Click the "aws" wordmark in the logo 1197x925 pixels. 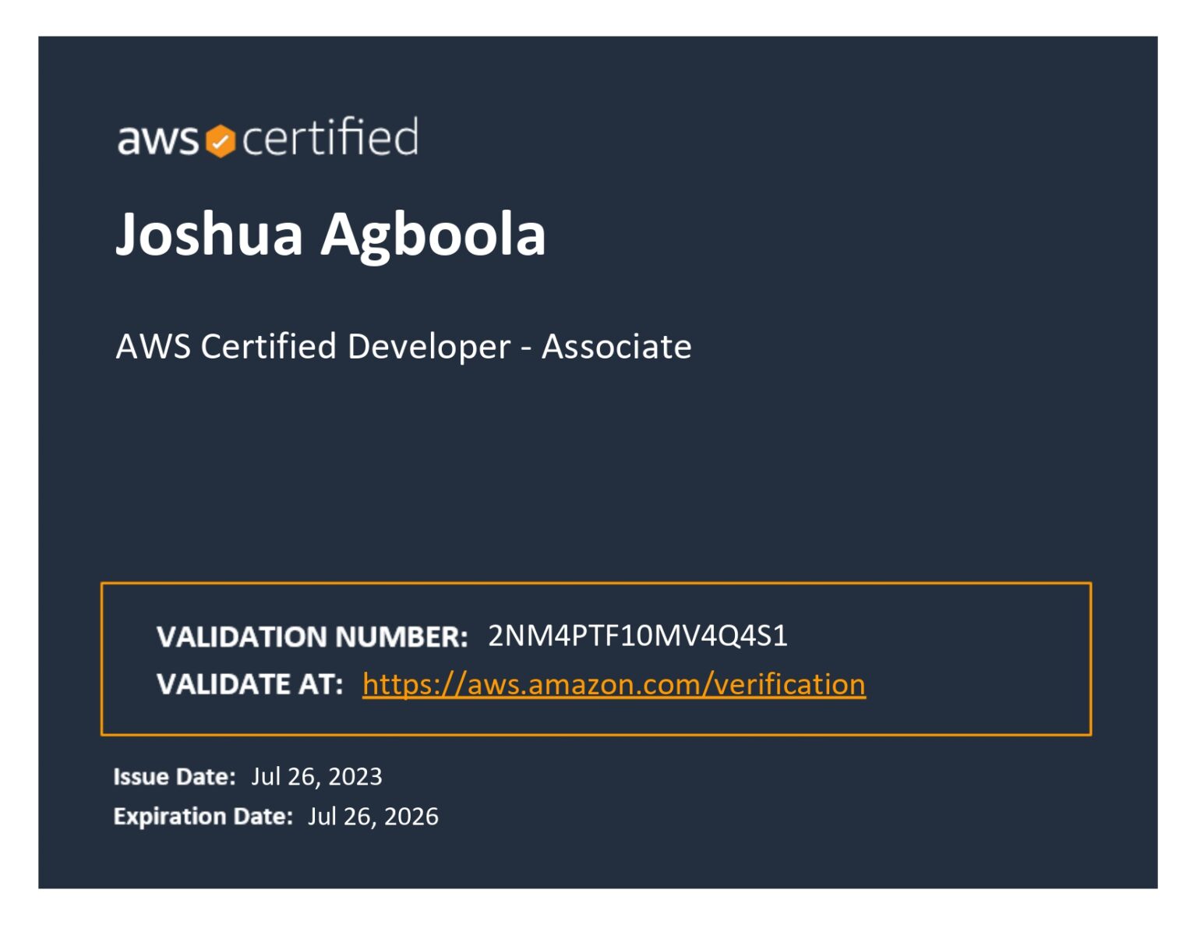coord(158,139)
